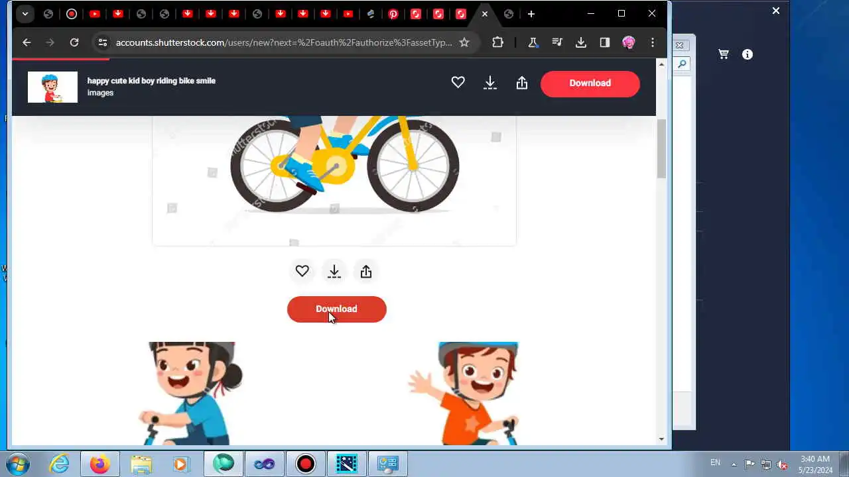849x477 pixels.
Task: Go back to the previous page
Action: pyautogui.click(x=27, y=42)
